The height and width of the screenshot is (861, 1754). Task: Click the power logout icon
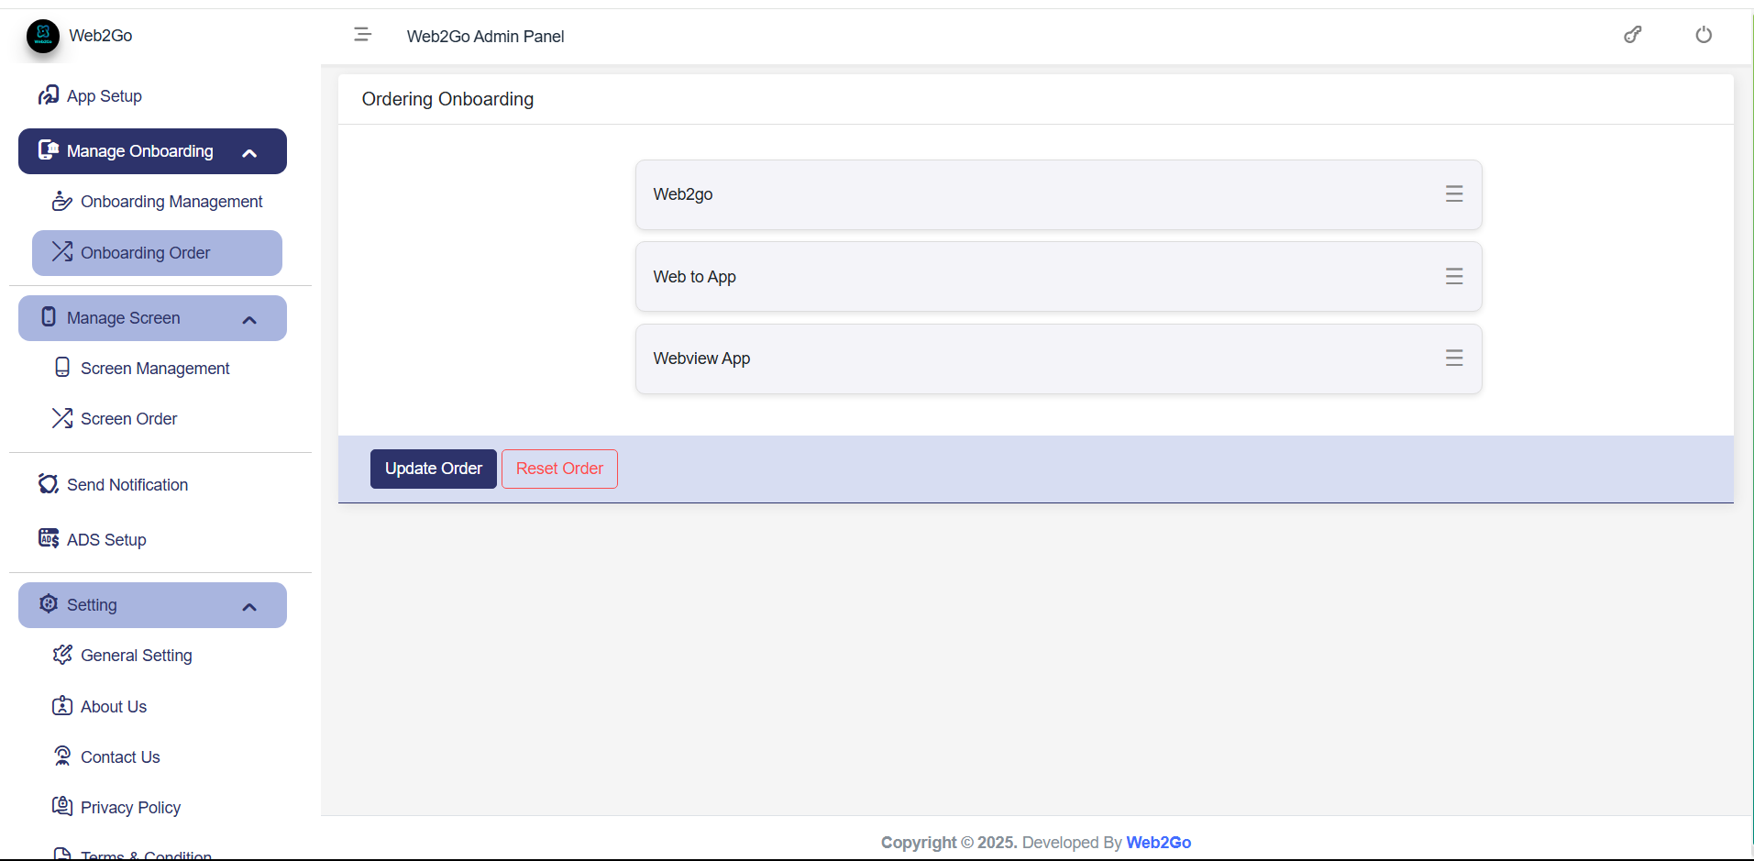(x=1703, y=35)
